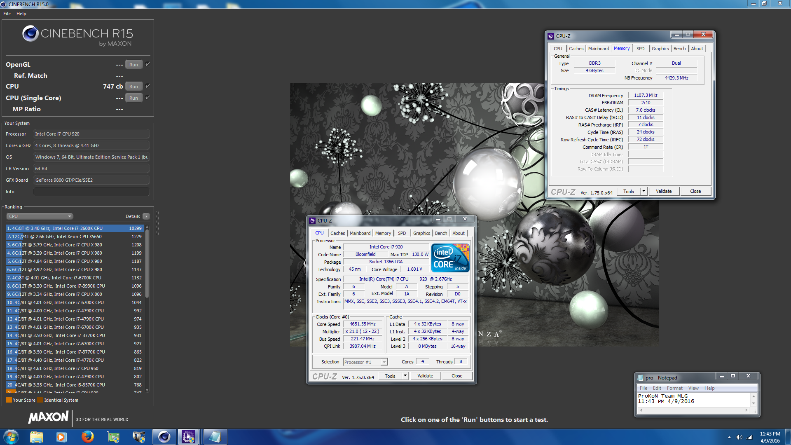Image resolution: width=791 pixels, height=445 pixels.
Task: Click the DRAM Frequency 1107.3 MHz value
Action: (646, 95)
